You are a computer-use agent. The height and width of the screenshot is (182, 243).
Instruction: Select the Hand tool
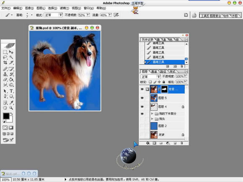5,108
